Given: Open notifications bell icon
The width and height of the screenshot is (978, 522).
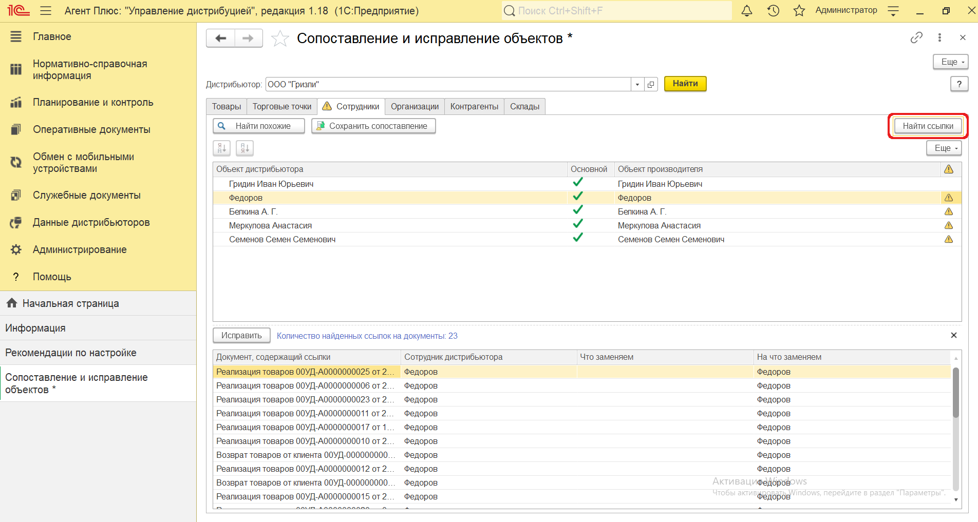Looking at the screenshot, I should [x=747, y=10].
